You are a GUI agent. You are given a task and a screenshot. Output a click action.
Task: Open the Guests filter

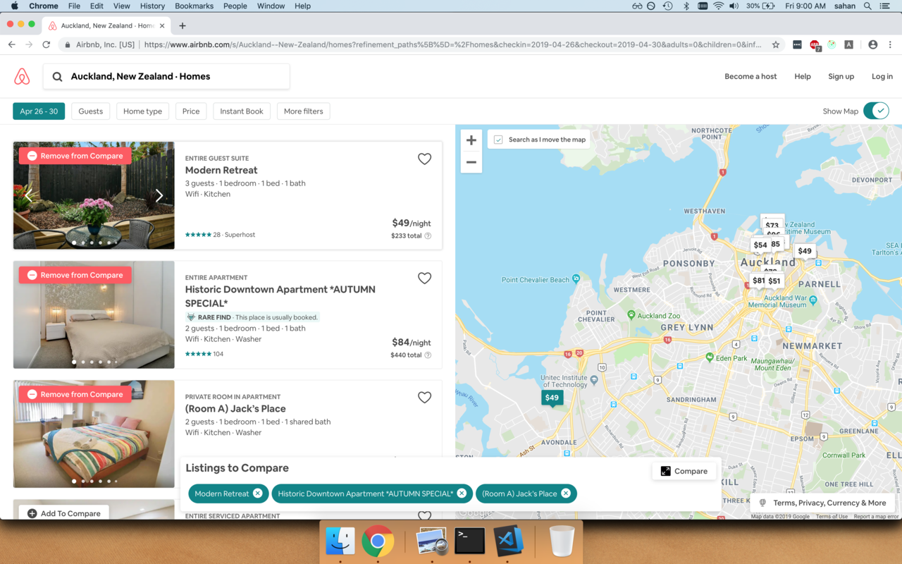click(x=90, y=111)
